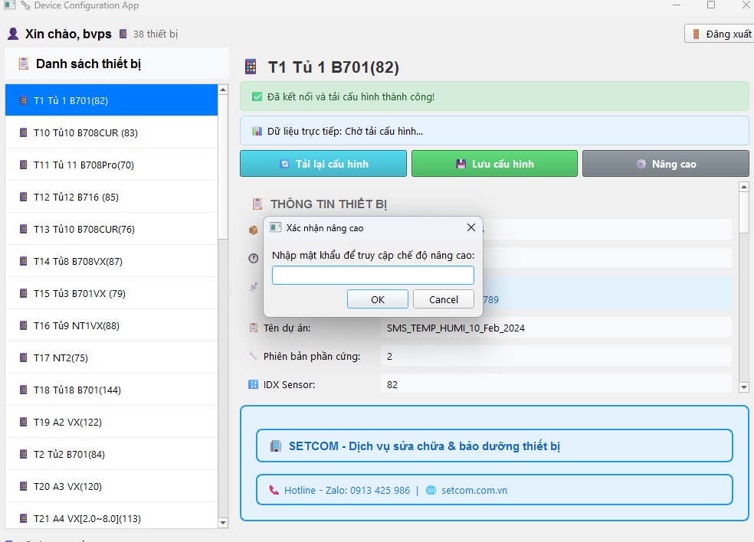Select device T19 A2 VX(122)
This screenshot has width=754, height=542.
pos(67,422)
